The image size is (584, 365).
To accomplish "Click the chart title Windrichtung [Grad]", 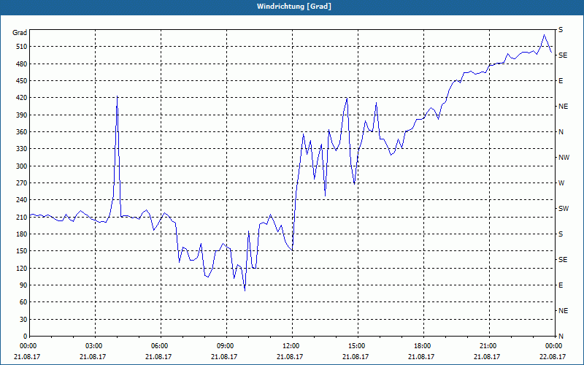I will pos(294,7).
